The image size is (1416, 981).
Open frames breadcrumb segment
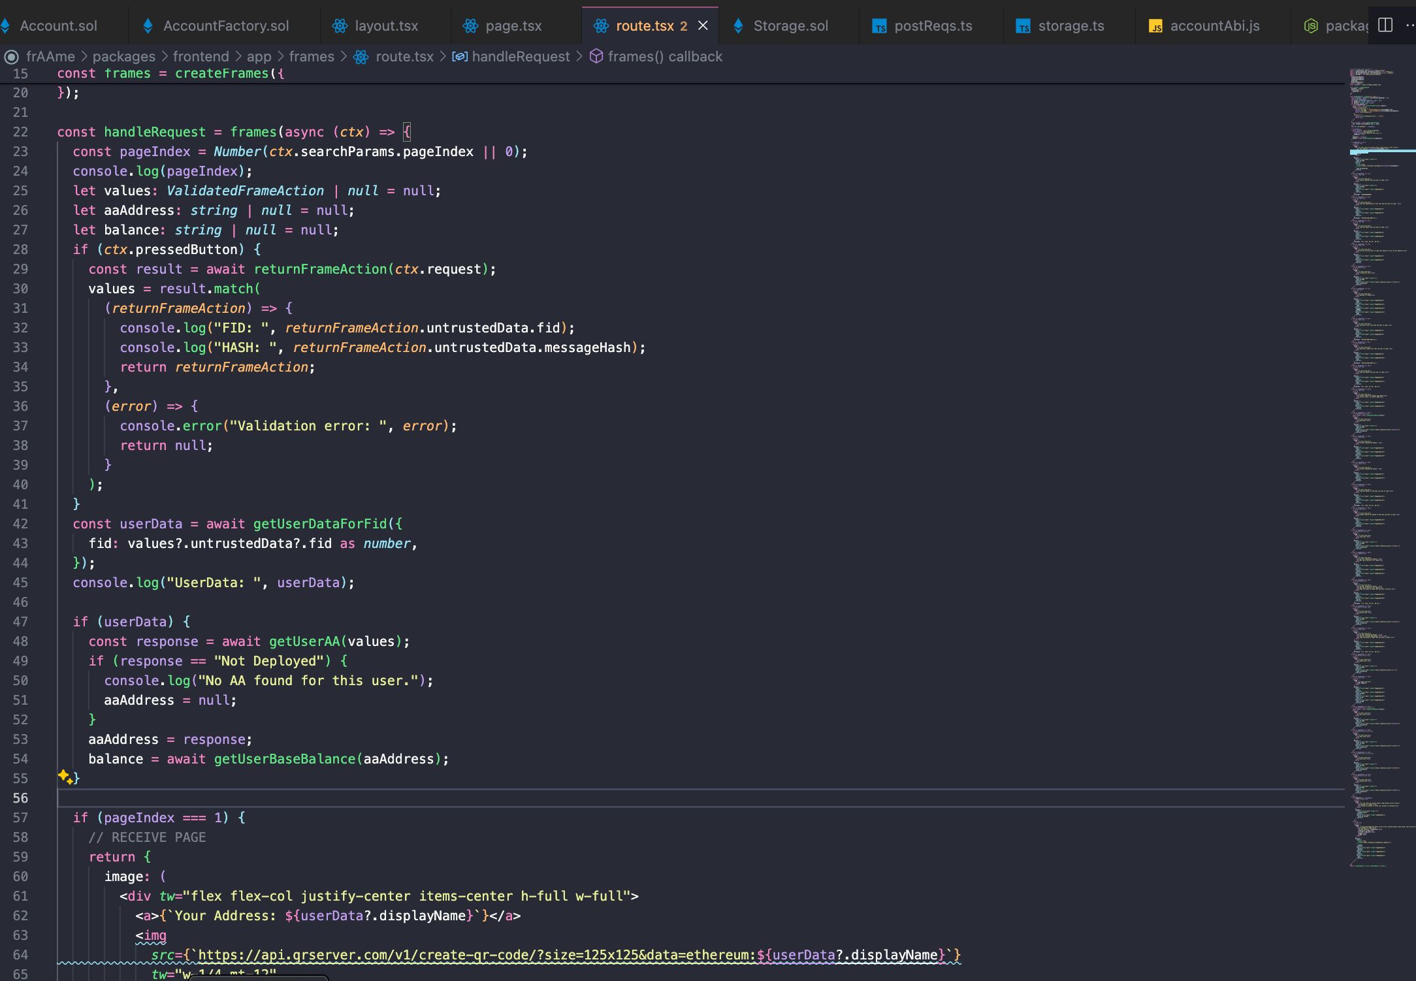pyautogui.click(x=312, y=57)
